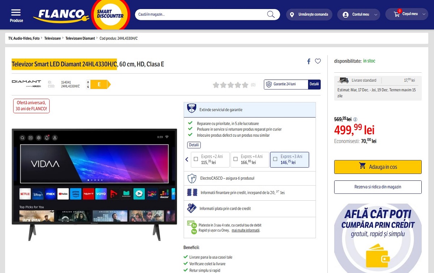Click the user profile icon in header
This screenshot has height=273, width=434.
(345, 14)
